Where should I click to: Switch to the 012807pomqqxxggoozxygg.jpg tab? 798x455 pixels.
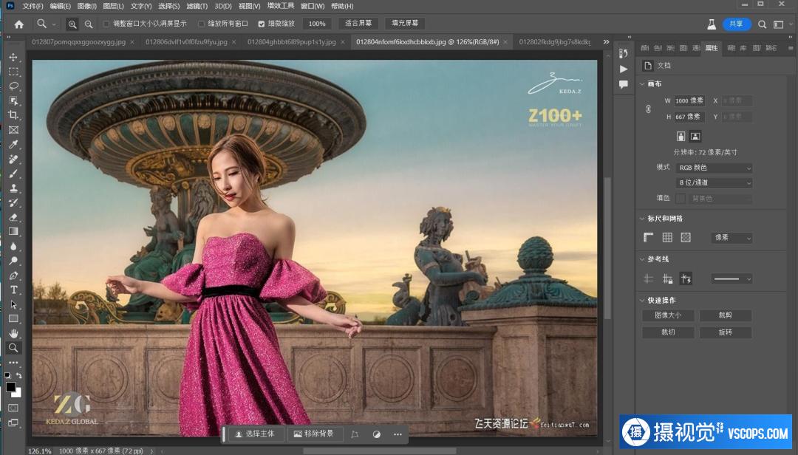[x=78, y=42]
